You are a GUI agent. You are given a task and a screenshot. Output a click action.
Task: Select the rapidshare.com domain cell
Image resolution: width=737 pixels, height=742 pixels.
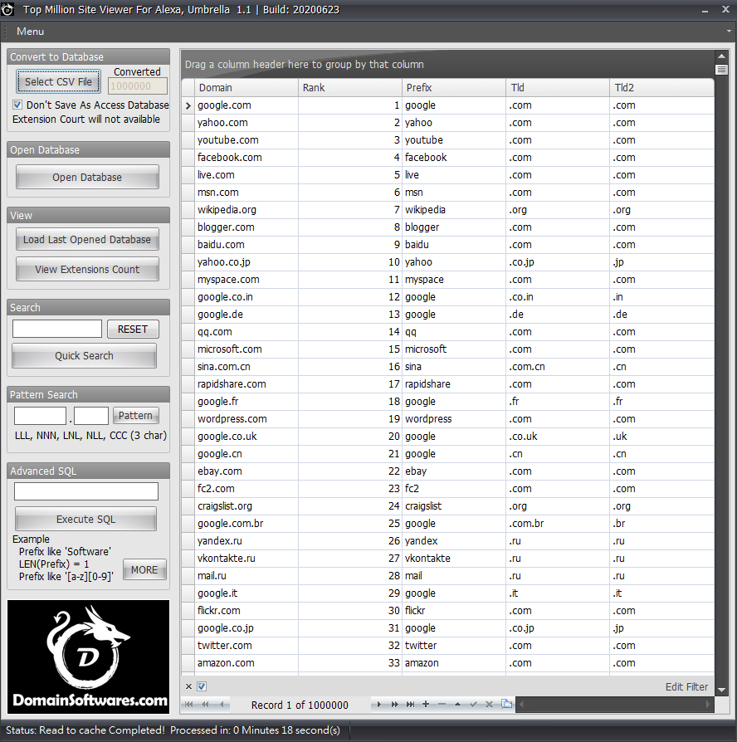(x=246, y=384)
